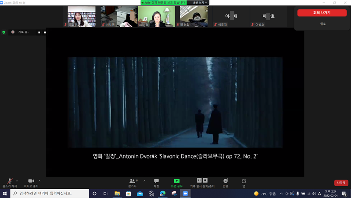The width and height of the screenshot is (351, 198).
Task: Open Microsoft Store from taskbar
Action: 129,194
